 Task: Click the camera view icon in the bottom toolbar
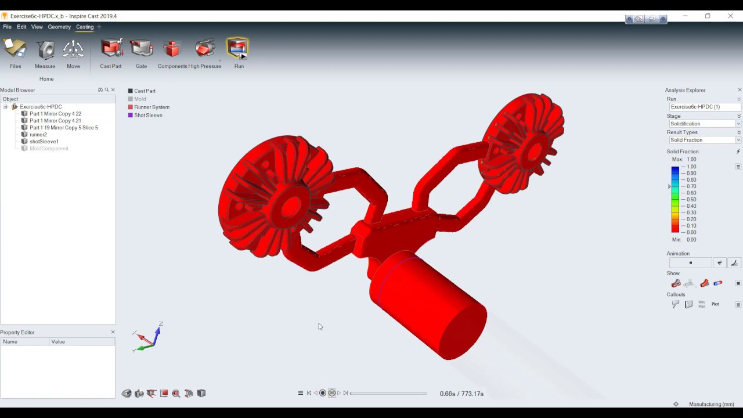139,394
